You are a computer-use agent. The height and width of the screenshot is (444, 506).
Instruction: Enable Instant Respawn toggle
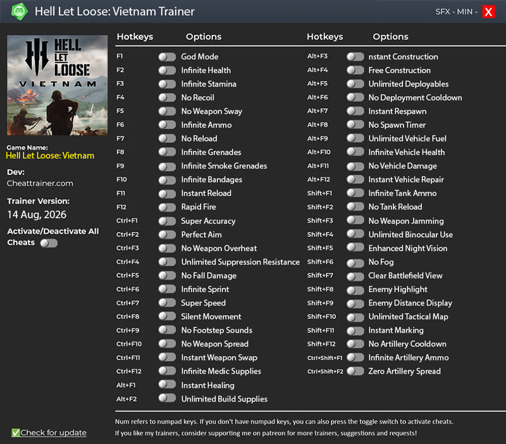tap(355, 111)
